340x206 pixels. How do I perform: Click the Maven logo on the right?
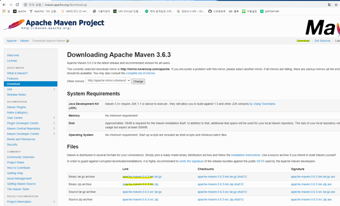tap(322, 27)
